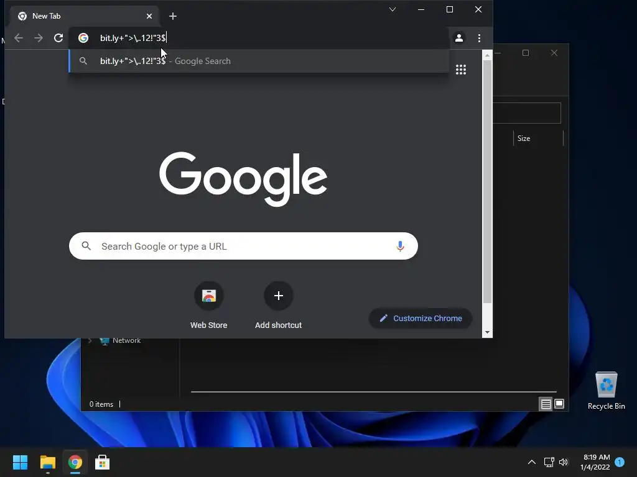Screen dimensions: 637x477
Task: Click the scroll up arrow in Chrome
Action: coord(487,55)
